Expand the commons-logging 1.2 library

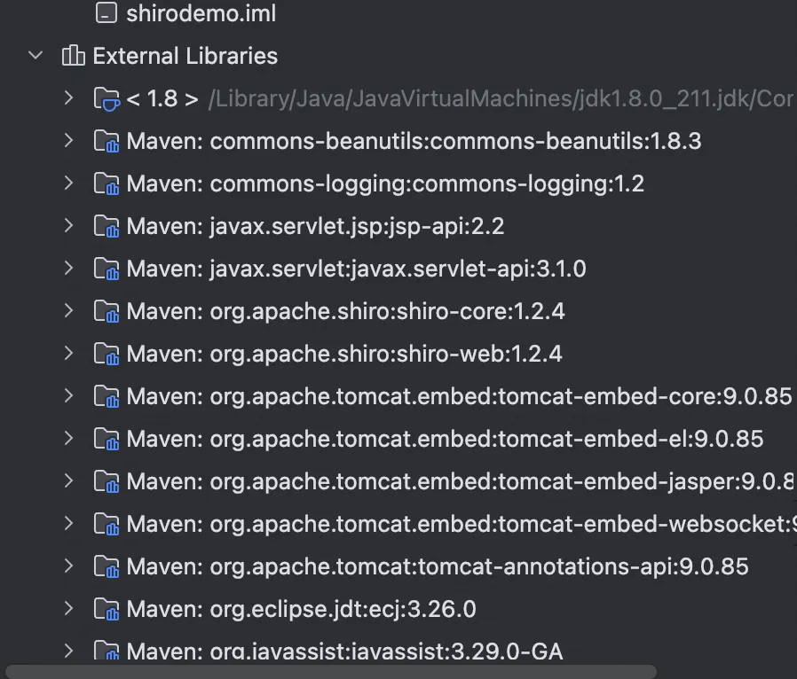click(68, 183)
